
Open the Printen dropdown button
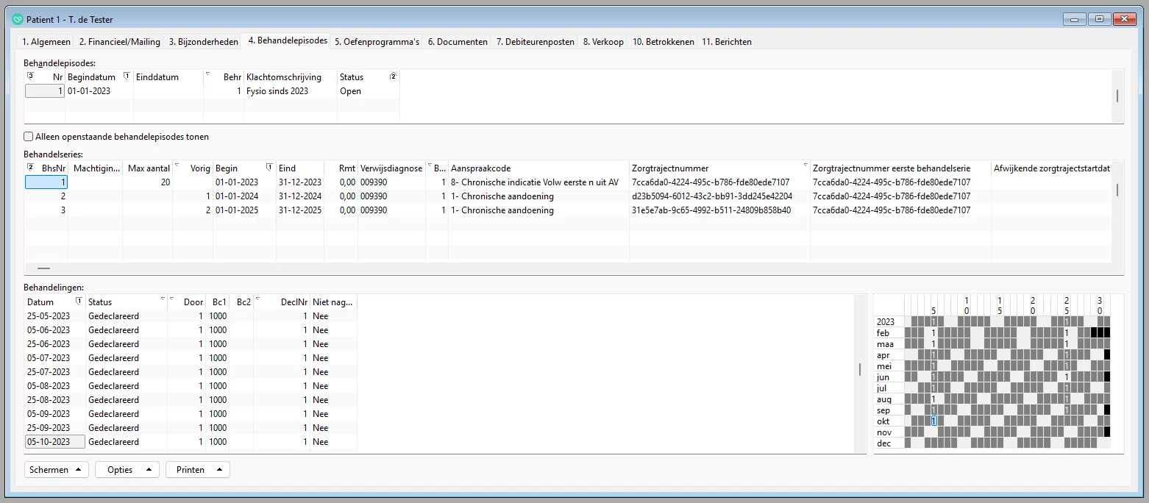point(197,469)
